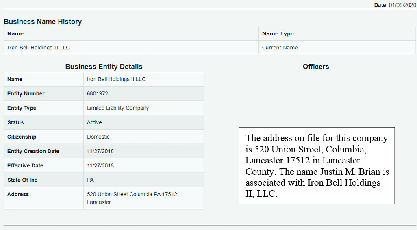Select the Effective Date row label
The width and height of the screenshot is (417, 230).
coord(25,166)
